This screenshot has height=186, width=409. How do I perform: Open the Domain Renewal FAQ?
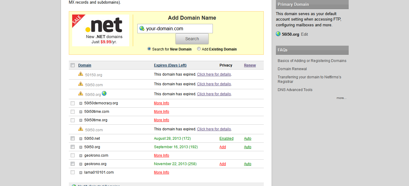(x=292, y=69)
